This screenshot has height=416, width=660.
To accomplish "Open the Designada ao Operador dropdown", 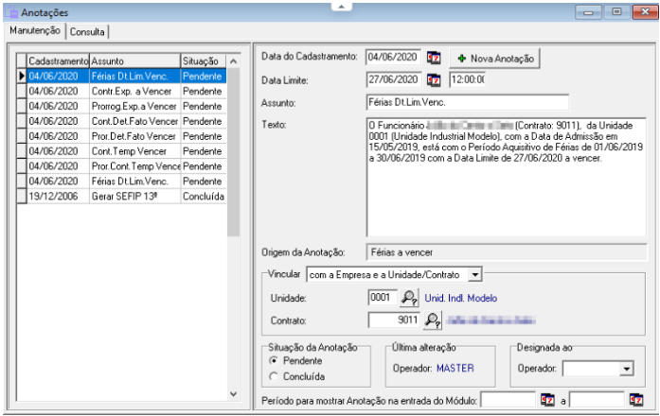I will coord(626,368).
